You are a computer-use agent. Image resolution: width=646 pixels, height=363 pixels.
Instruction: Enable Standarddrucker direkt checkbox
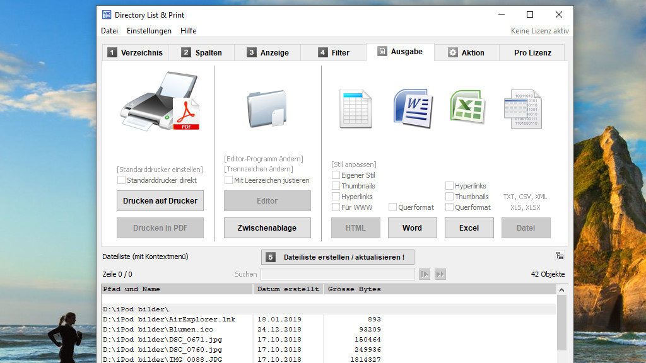121,180
